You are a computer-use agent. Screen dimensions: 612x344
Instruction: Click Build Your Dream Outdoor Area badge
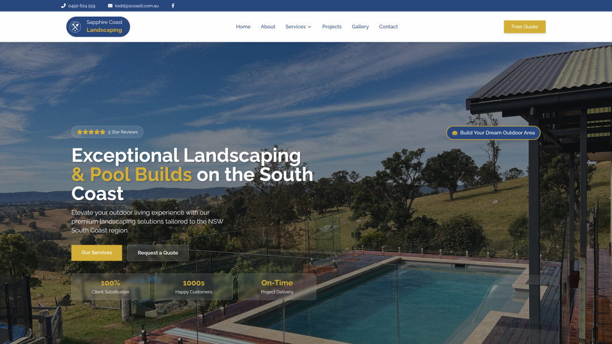(493, 133)
